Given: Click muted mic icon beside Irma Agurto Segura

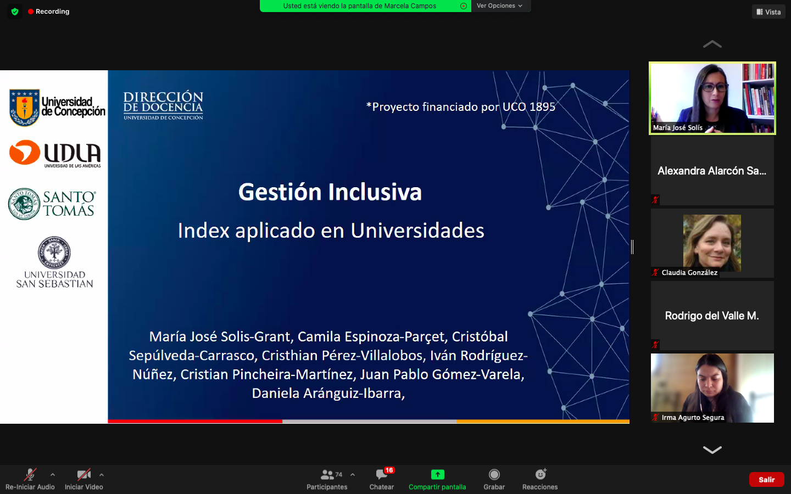Looking at the screenshot, I should click(655, 417).
